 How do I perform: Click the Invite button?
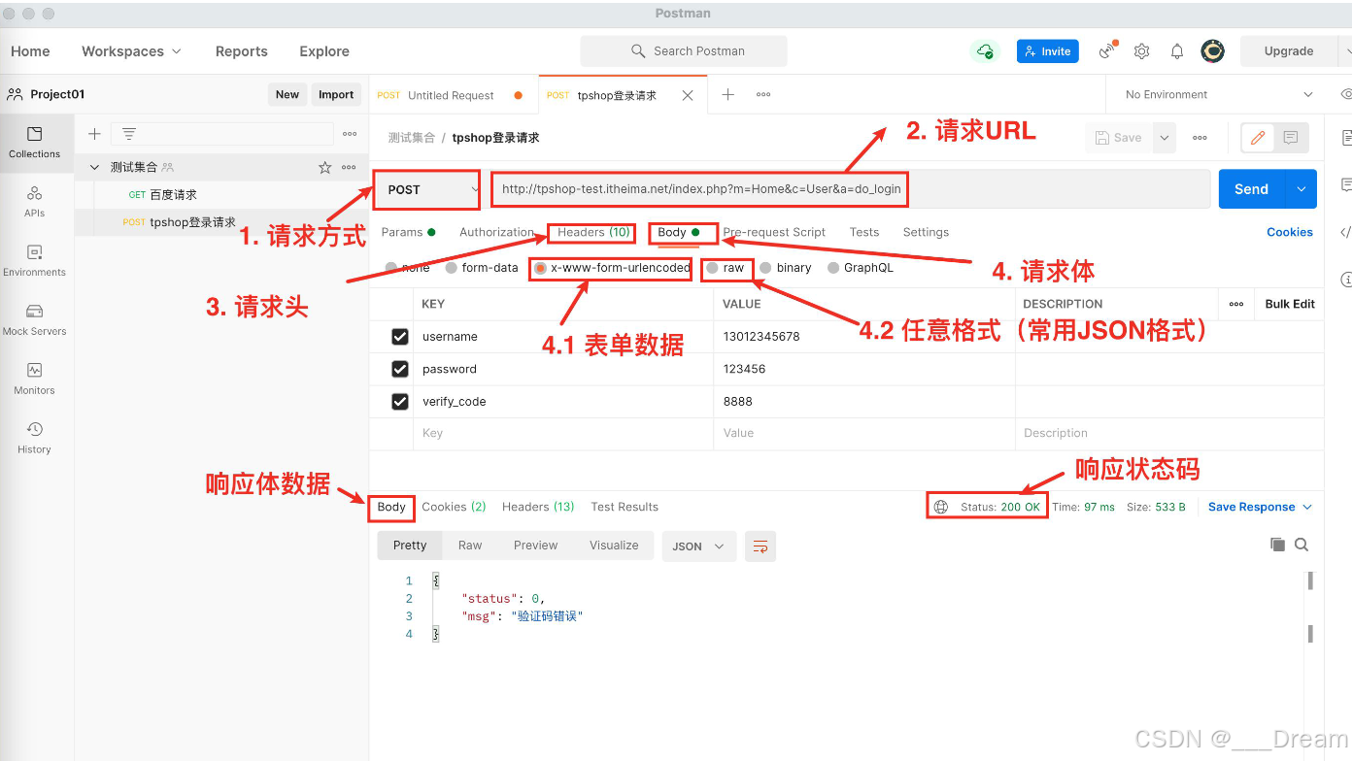pos(1048,51)
